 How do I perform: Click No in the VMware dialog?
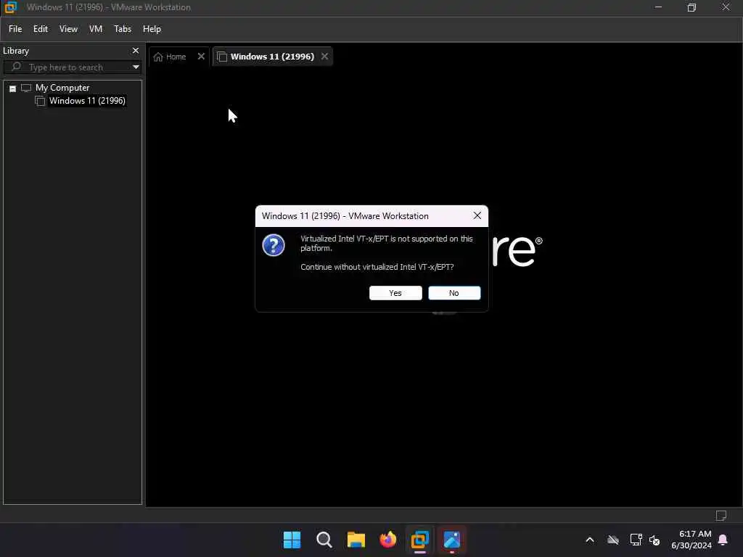(454, 293)
